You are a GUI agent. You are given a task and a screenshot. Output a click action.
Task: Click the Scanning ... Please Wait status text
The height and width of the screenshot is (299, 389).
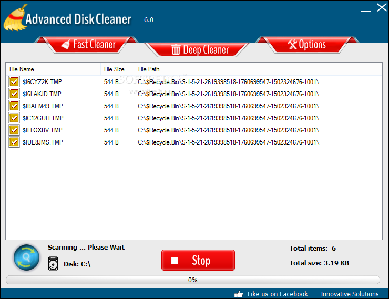coord(86,248)
